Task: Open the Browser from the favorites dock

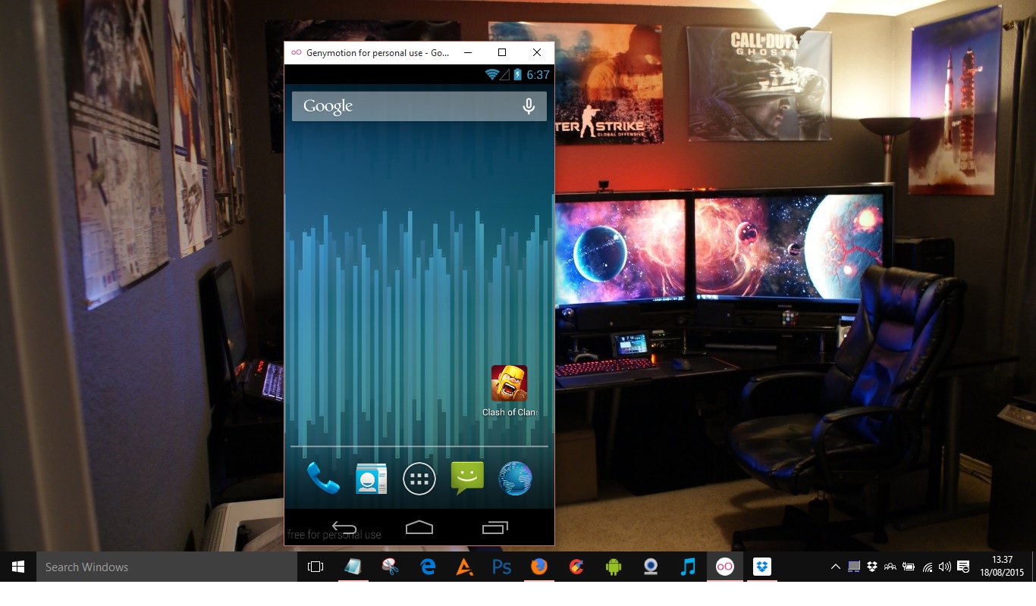Action: 515,478
